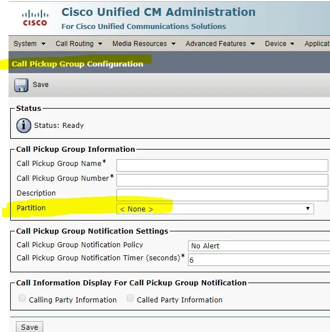This screenshot has width=330, height=332.
Task: Click the Status information icon
Action: tap(24, 125)
